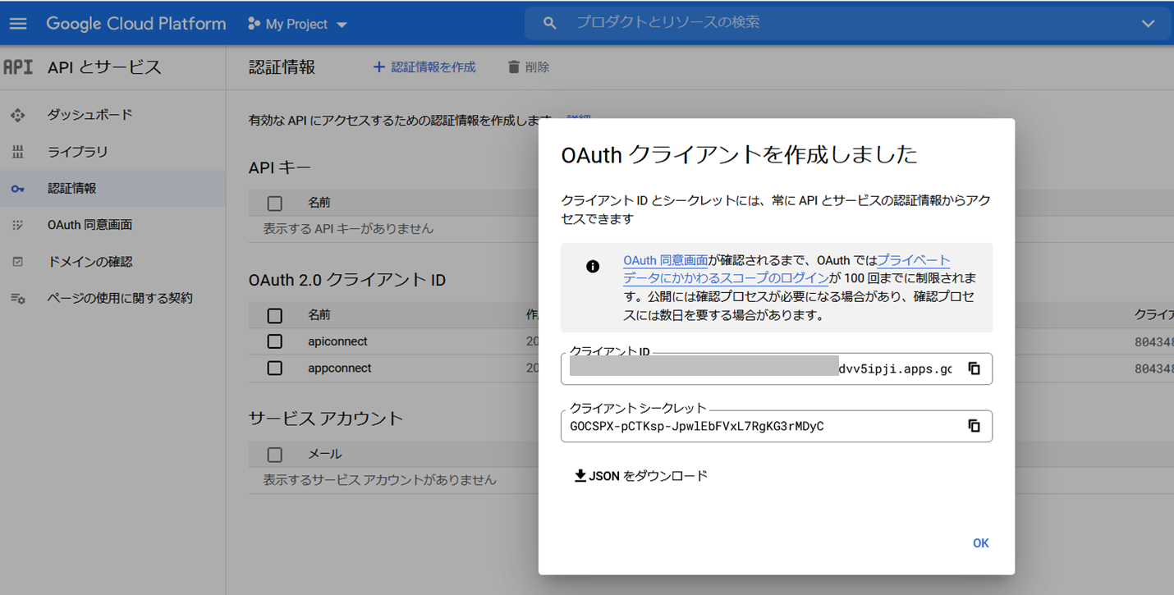Click the API とサービス sidebar title
The height and width of the screenshot is (595, 1174).
pyautogui.click(x=105, y=67)
